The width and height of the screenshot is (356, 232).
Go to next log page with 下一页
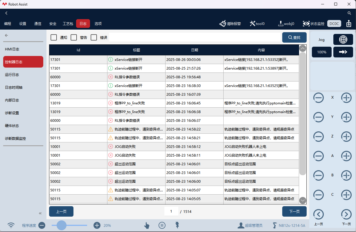click(294, 211)
